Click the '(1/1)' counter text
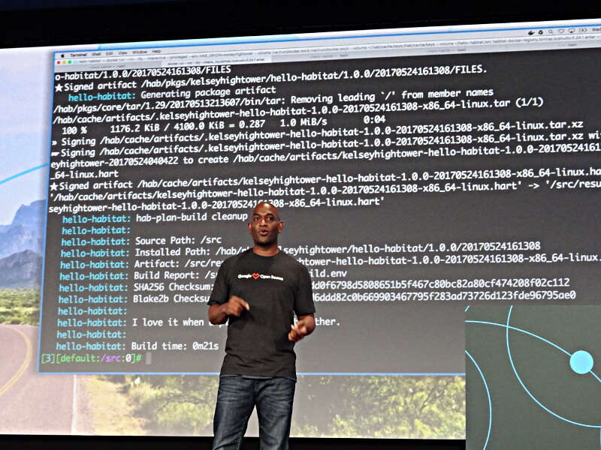This screenshot has height=450, width=601. point(530,102)
